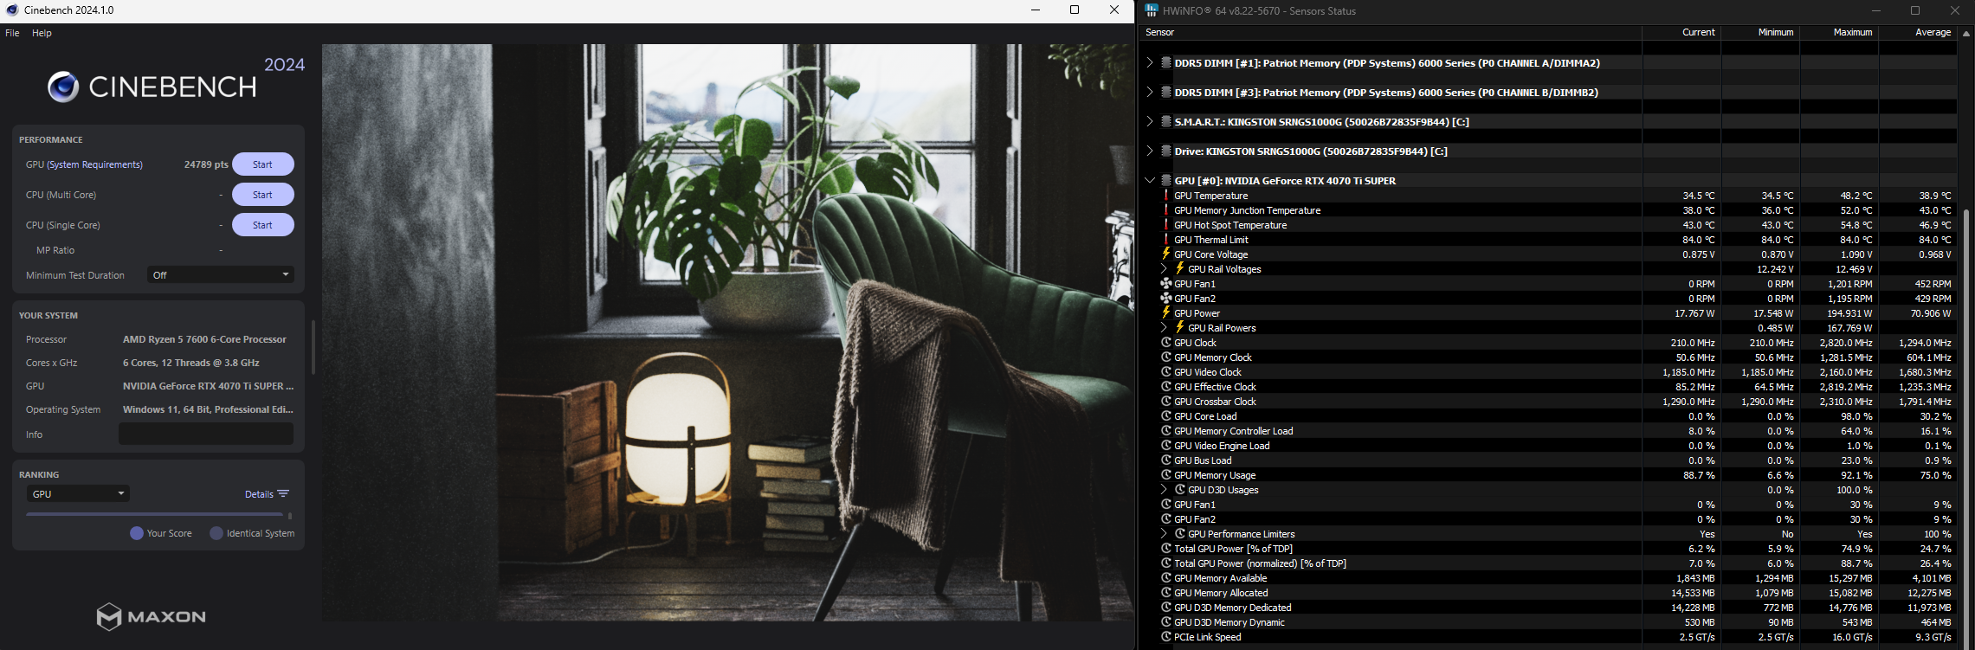Click the GPU Memory Controller Load icon
The width and height of the screenshot is (1975, 650).
pyautogui.click(x=1166, y=431)
